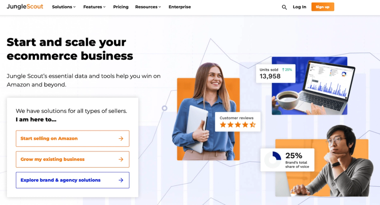The image size is (380, 205).
Task: Select Start selling on Amazon option
Action: click(72, 139)
